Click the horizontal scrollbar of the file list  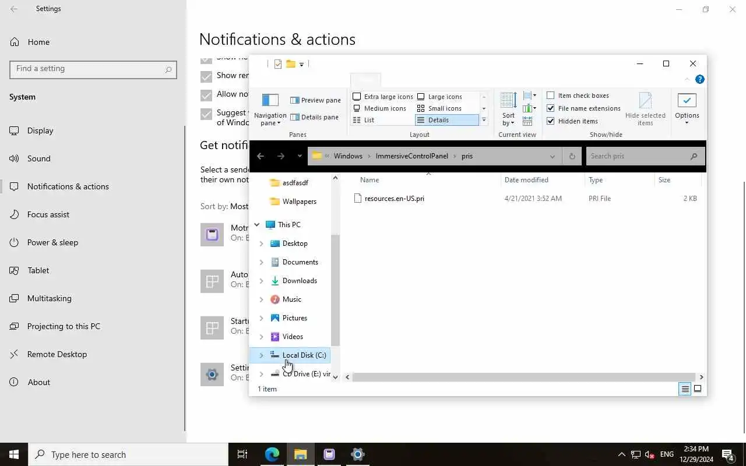point(524,377)
